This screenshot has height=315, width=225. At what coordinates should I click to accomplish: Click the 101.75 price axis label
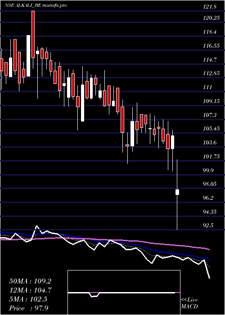click(211, 156)
